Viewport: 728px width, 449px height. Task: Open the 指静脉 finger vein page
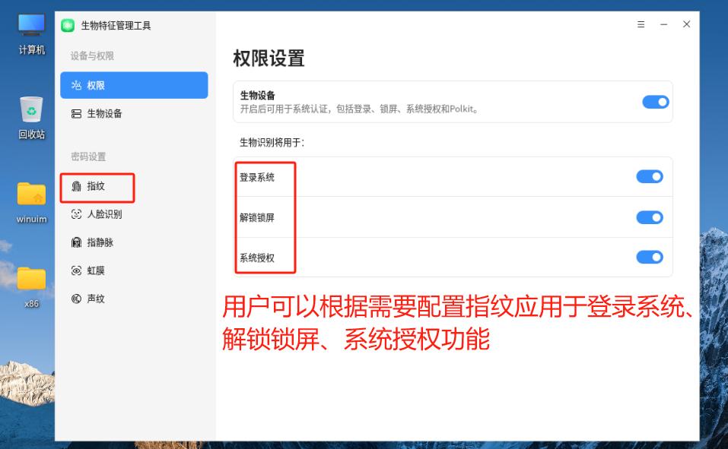coord(134,242)
